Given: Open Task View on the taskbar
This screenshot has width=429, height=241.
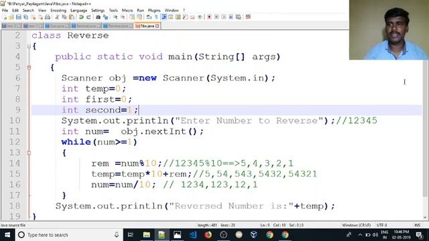Looking at the screenshot, I should coord(131,235).
